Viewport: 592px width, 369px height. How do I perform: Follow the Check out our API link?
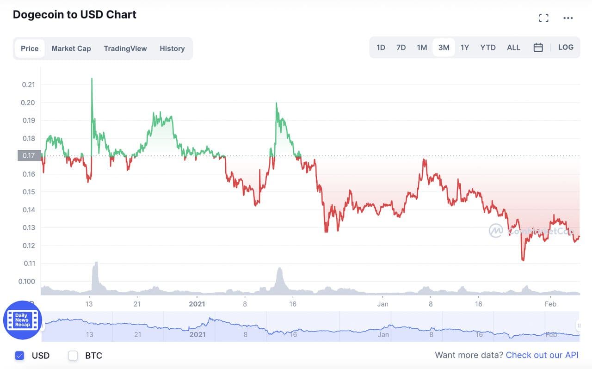[542, 355]
